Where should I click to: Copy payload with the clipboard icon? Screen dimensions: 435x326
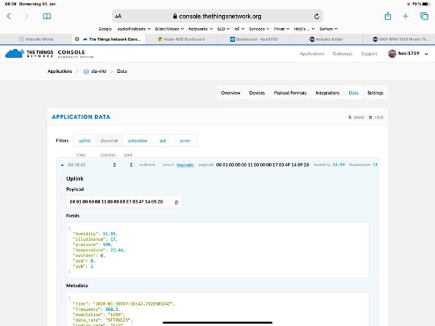(x=176, y=202)
